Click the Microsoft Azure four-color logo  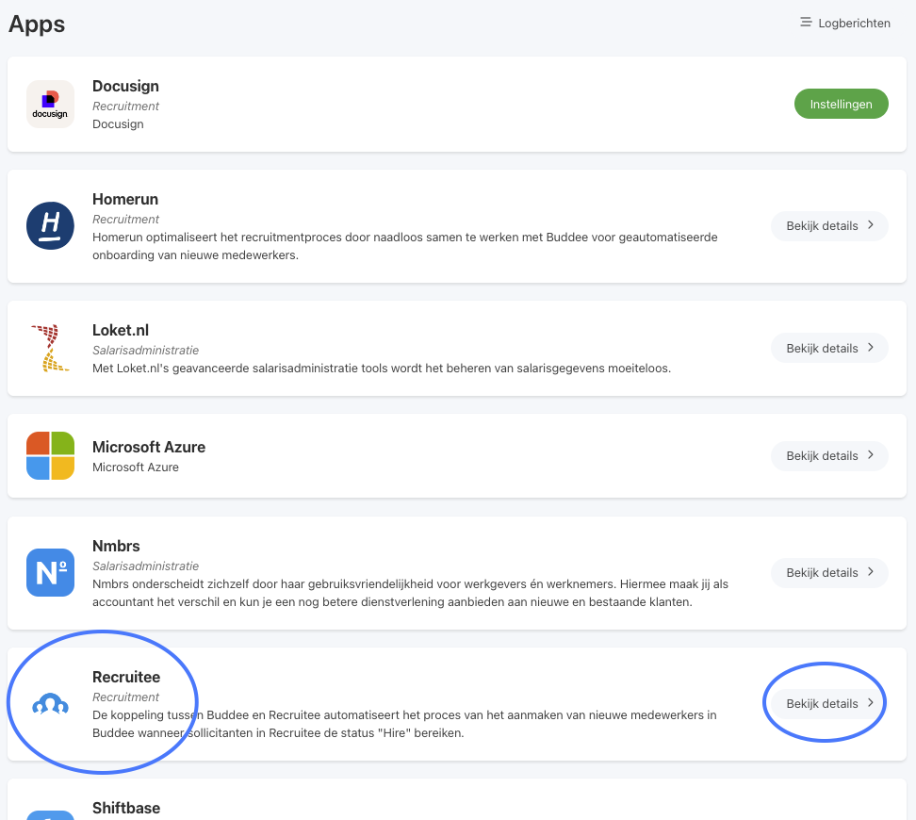pos(50,455)
